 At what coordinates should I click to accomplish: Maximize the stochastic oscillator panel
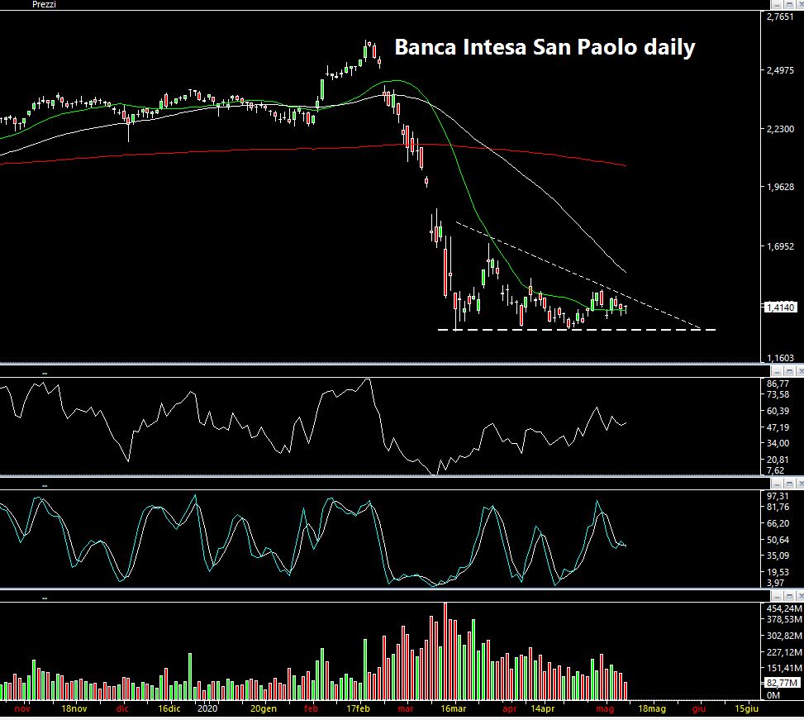789,484
